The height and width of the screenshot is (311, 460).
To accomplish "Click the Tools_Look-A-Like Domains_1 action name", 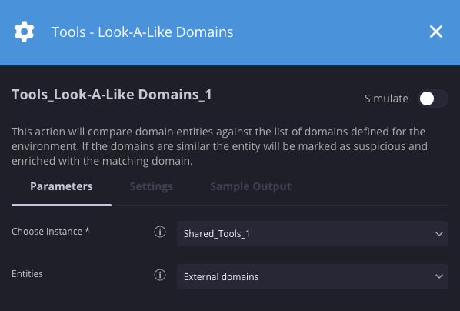I will pyautogui.click(x=112, y=95).
